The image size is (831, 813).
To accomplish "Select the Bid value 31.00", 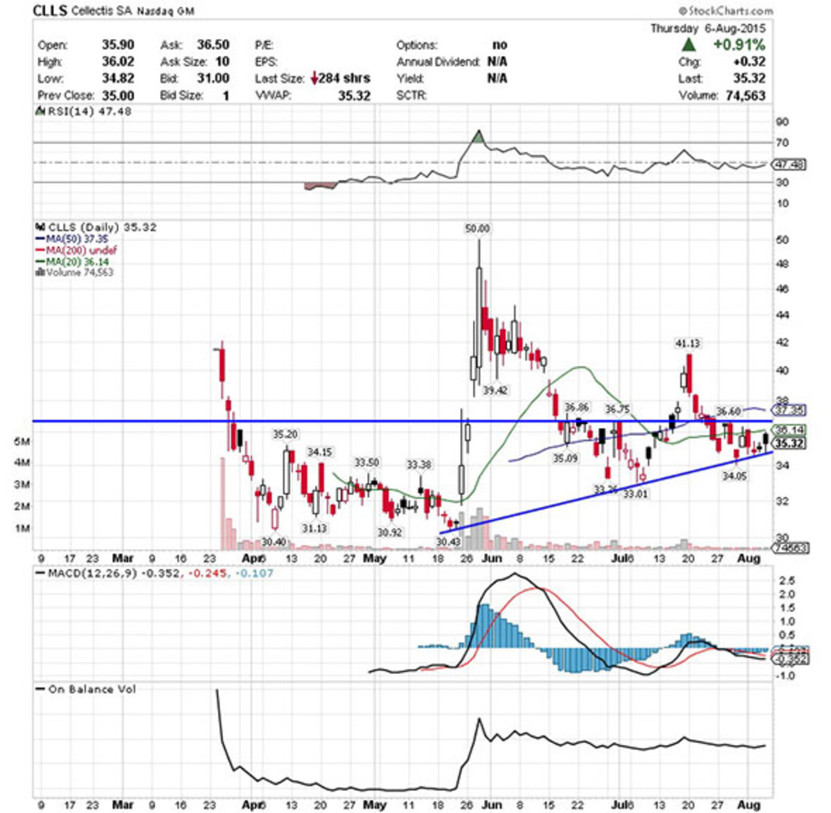I will (213, 78).
